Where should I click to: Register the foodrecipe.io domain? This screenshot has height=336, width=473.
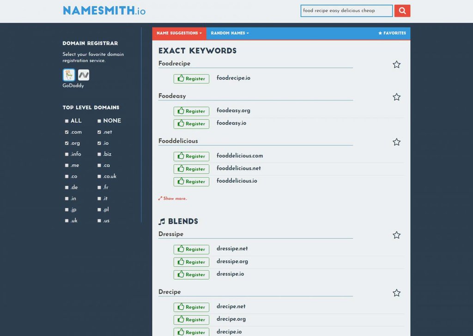point(191,78)
